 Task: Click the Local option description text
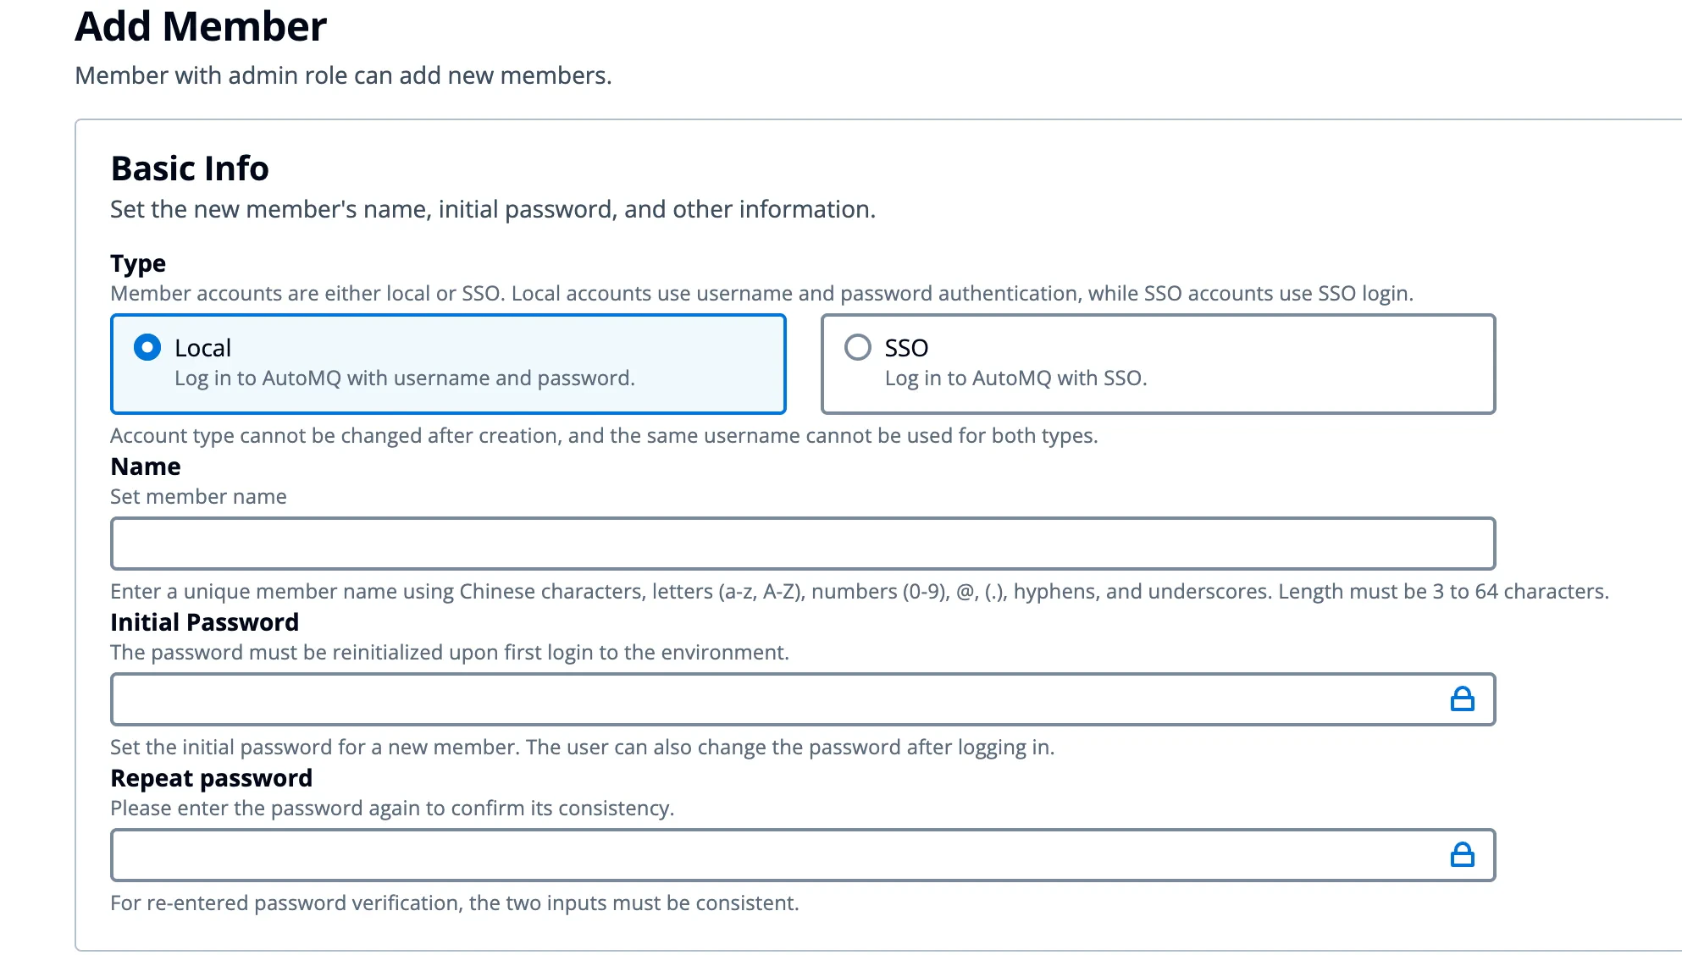click(404, 378)
